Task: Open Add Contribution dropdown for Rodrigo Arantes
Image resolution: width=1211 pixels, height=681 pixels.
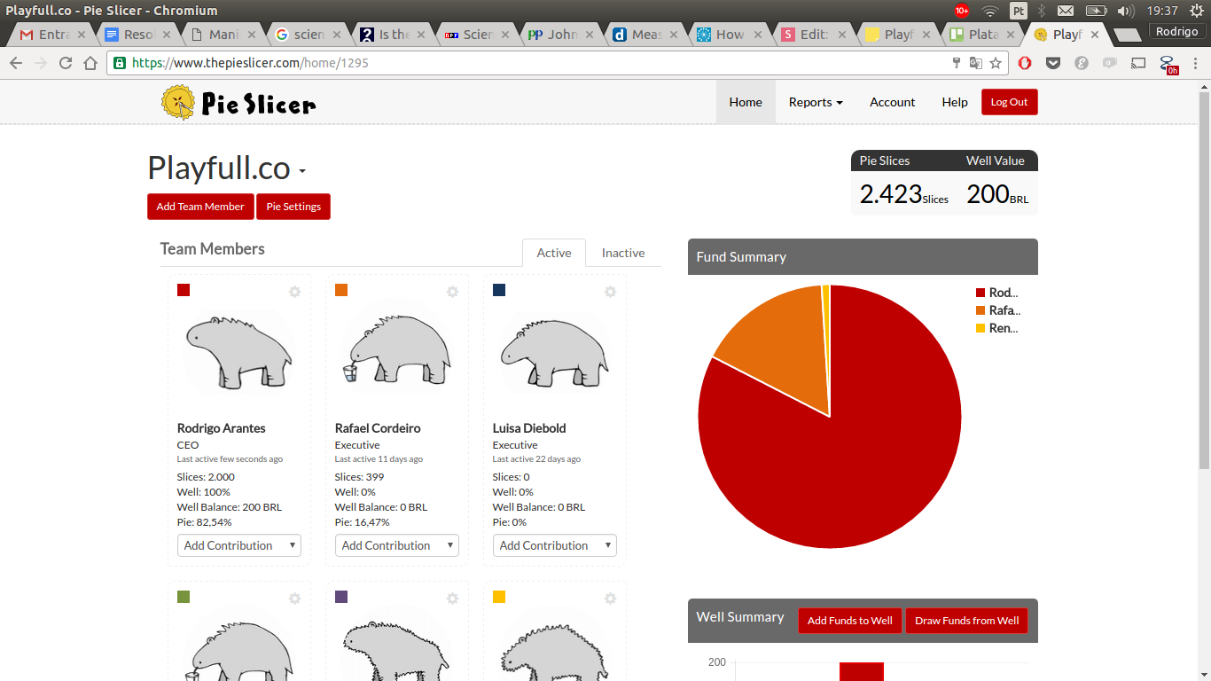Action: (239, 545)
